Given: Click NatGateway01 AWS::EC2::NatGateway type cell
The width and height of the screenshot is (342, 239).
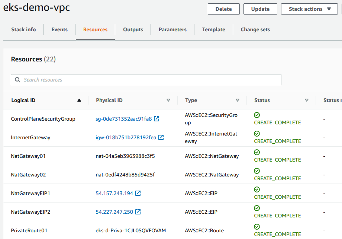Looking at the screenshot, I should pos(212,156).
